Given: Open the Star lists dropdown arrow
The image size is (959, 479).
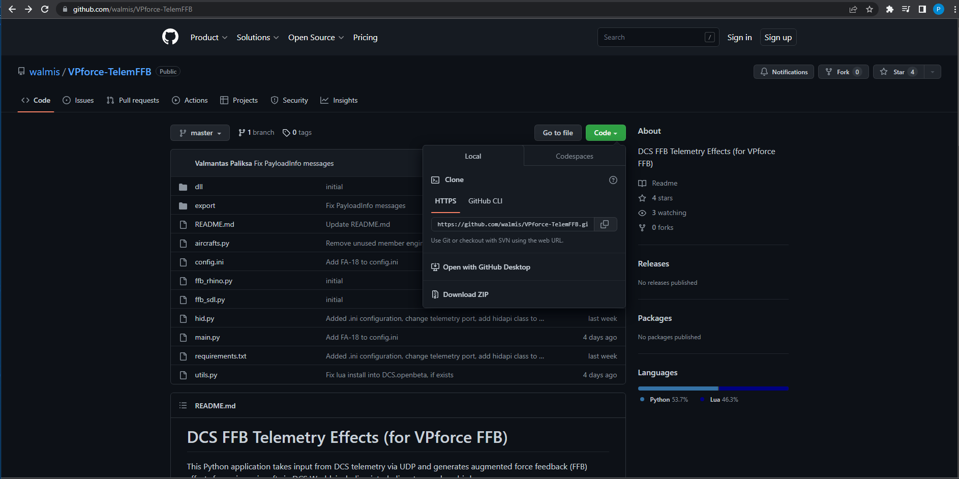Looking at the screenshot, I should tap(933, 72).
